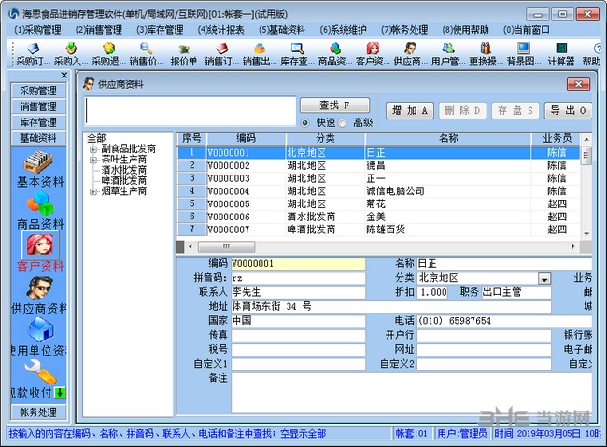Viewport: 607px width, 447px height.
Task: Open the 客户资料 toolbar icon
Action: (373, 54)
